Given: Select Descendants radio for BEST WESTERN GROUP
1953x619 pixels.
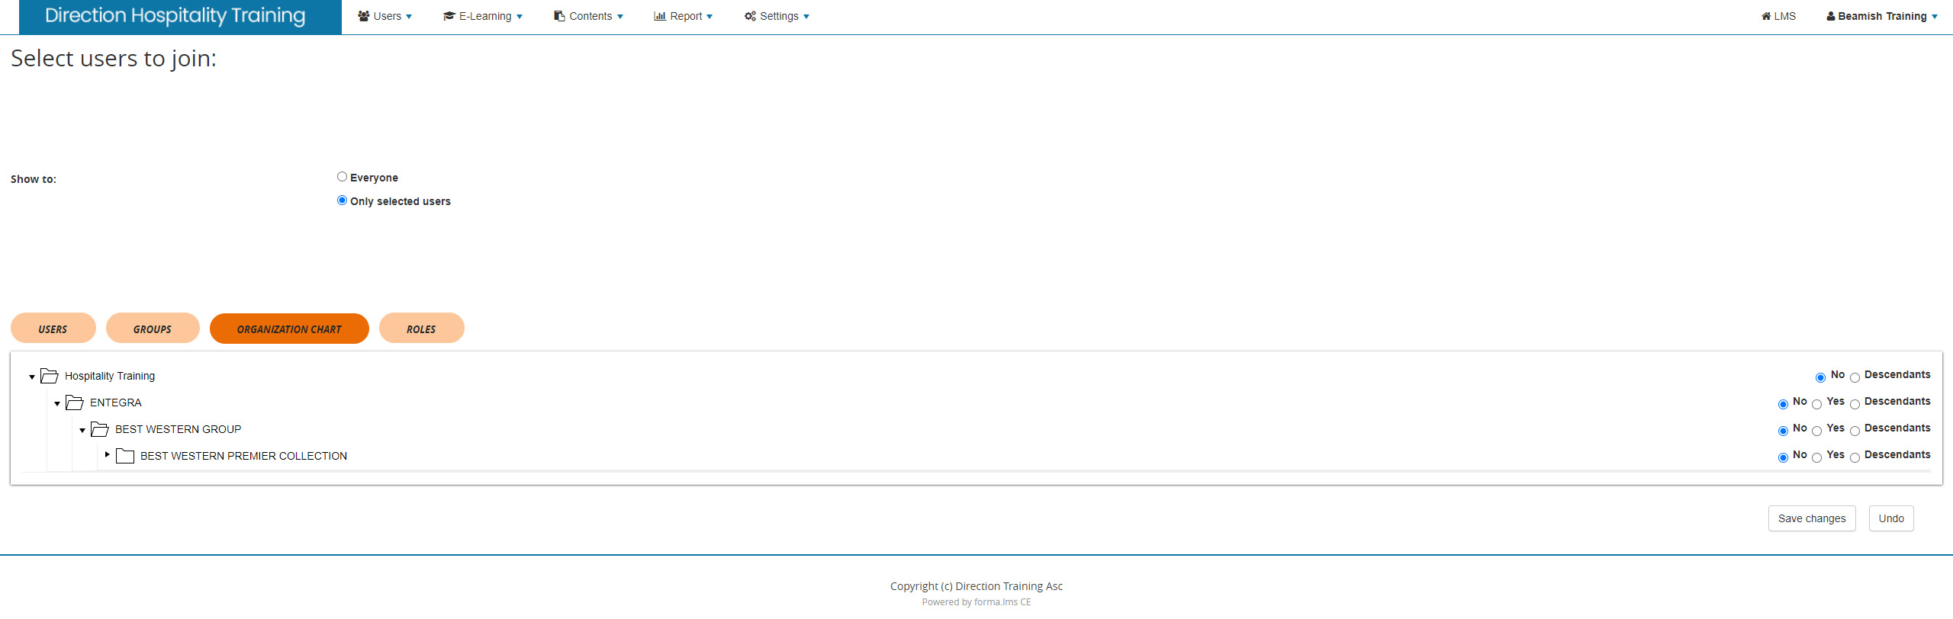Looking at the screenshot, I should click(1855, 431).
